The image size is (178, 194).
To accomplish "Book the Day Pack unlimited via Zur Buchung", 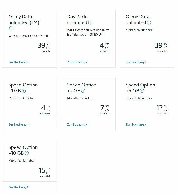I will (77, 62).
